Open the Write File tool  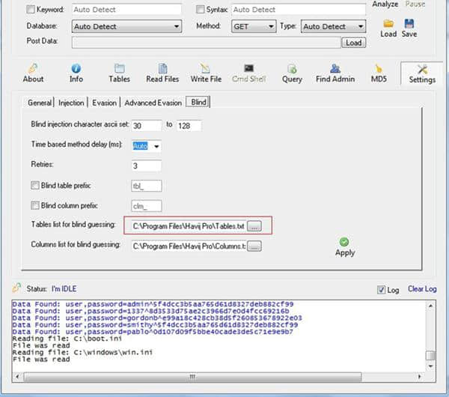pyautogui.click(x=206, y=68)
